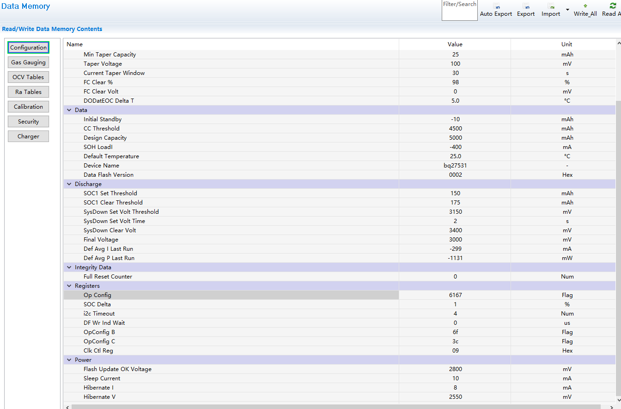Click the SOC1 Clear Threshold value 175
621x409 pixels.
455,203
